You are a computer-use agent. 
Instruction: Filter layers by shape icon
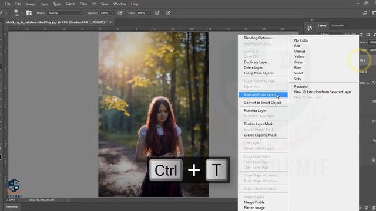point(368,35)
